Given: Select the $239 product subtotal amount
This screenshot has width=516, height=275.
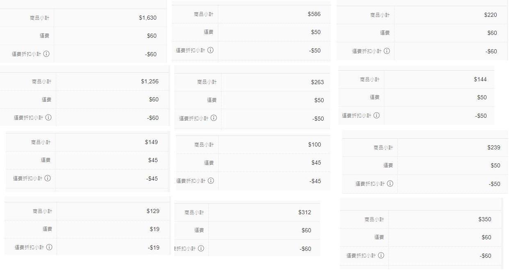Looking at the screenshot, I should [494, 147].
